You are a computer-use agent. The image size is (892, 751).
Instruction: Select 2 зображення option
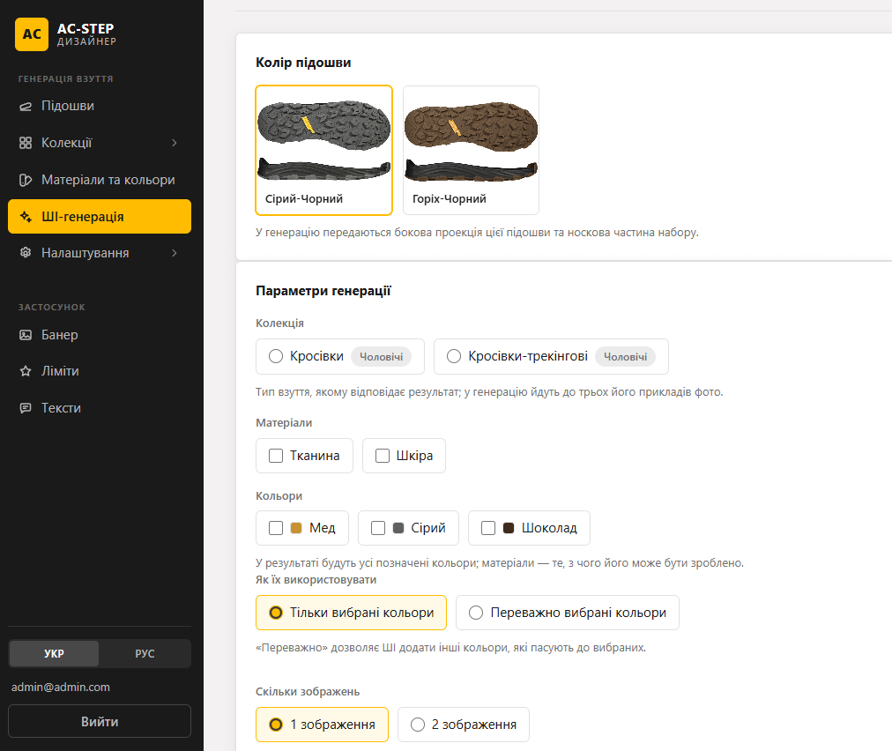pos(464,725)
